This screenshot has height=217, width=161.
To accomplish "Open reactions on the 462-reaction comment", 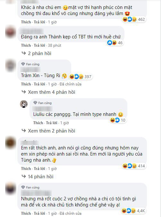I will (134, 20).
